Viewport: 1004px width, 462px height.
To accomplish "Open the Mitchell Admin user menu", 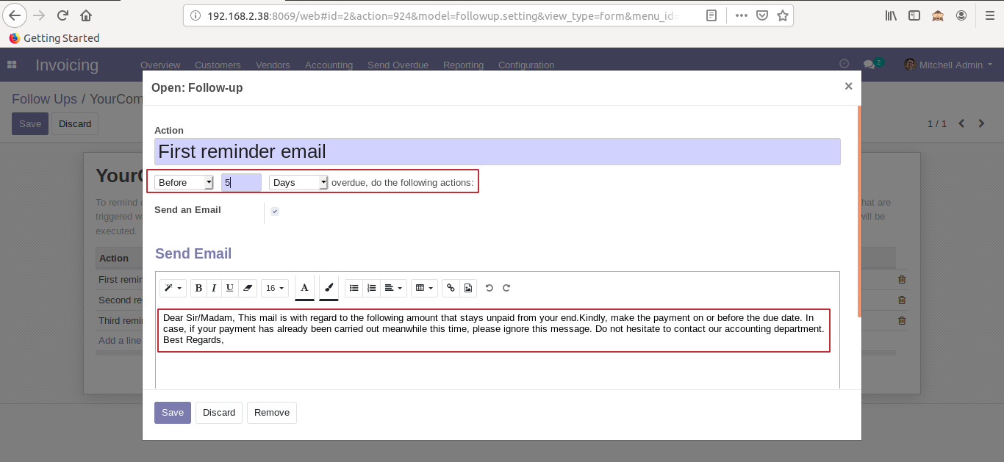I will tap(948, 65).
